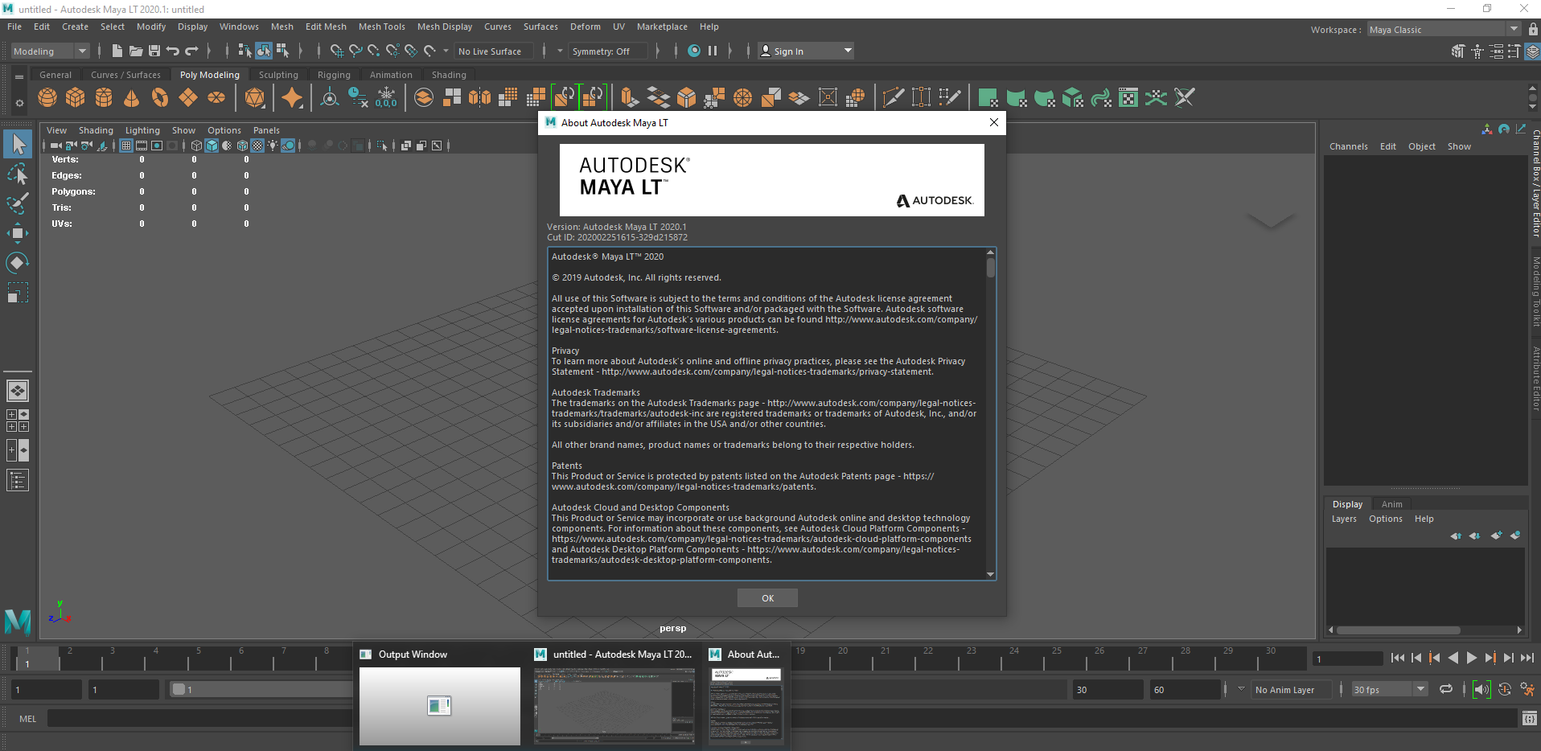Screen dimensions: 1541x751
Task: Open the shelf options gear menu
Action: pyautogui.click(x=19, y=103)
